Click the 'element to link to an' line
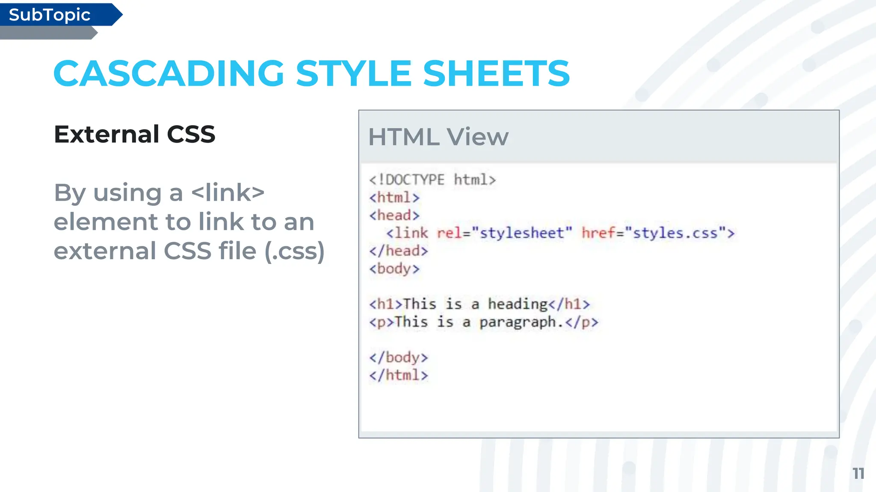 click(184, 222)
